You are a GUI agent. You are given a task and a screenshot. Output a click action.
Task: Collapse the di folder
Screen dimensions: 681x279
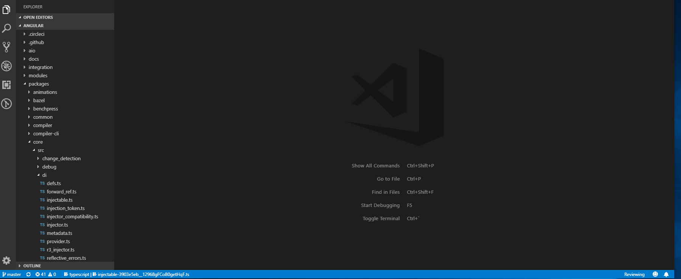(65, 175)
